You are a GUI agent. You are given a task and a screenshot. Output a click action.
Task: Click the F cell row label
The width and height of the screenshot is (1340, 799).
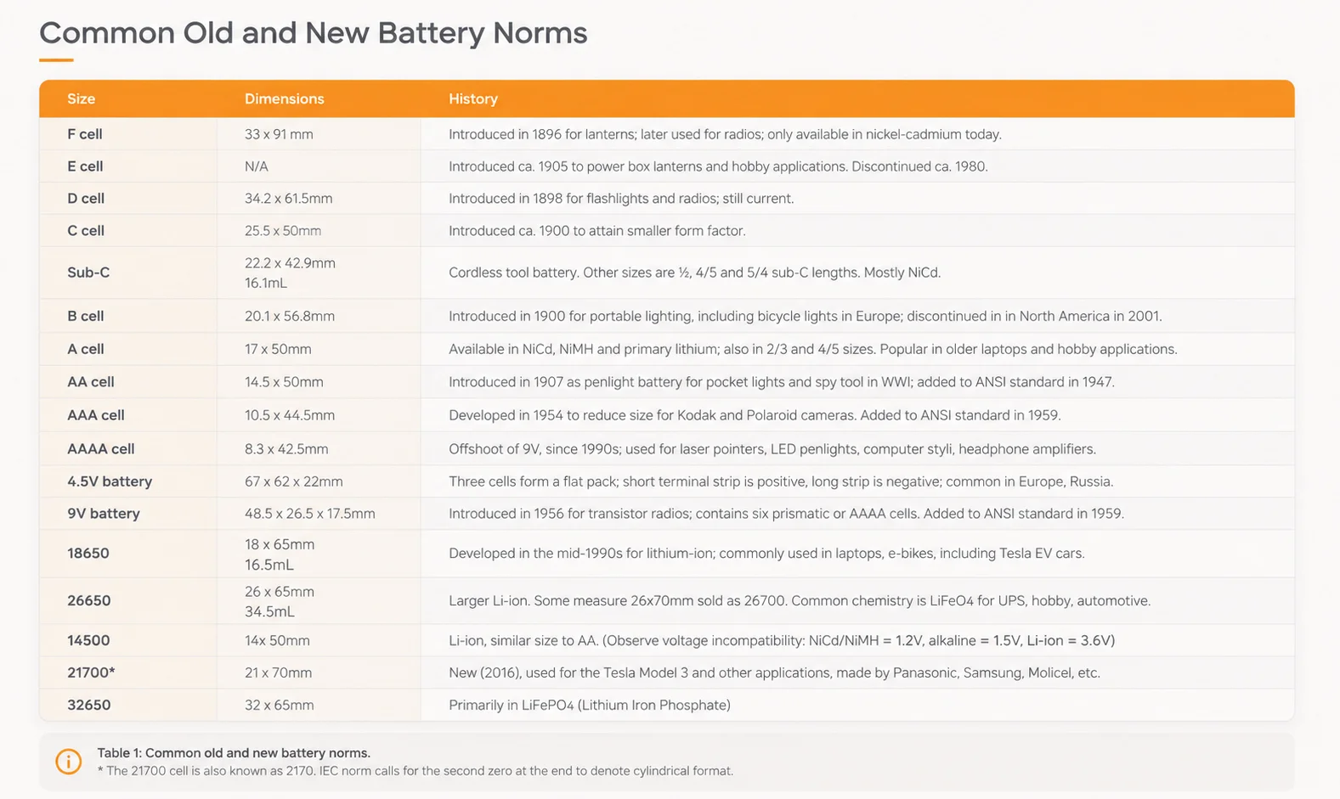[x=85, y=134]
